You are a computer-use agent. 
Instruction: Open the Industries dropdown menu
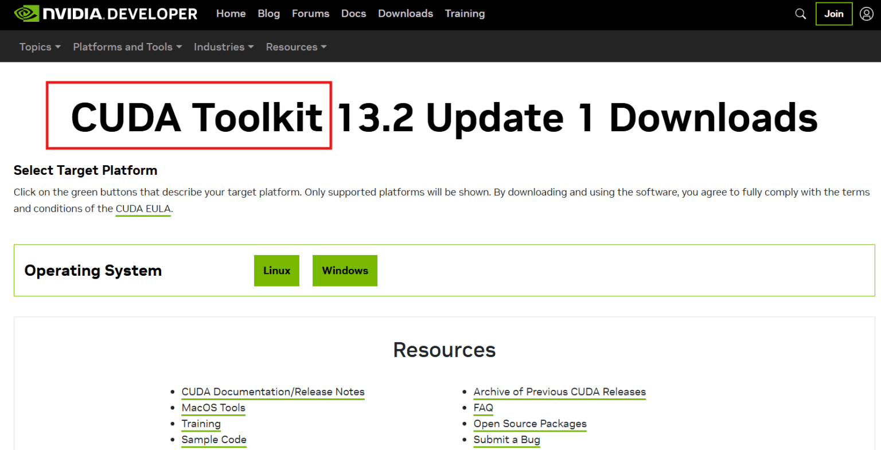click(224, 47)
